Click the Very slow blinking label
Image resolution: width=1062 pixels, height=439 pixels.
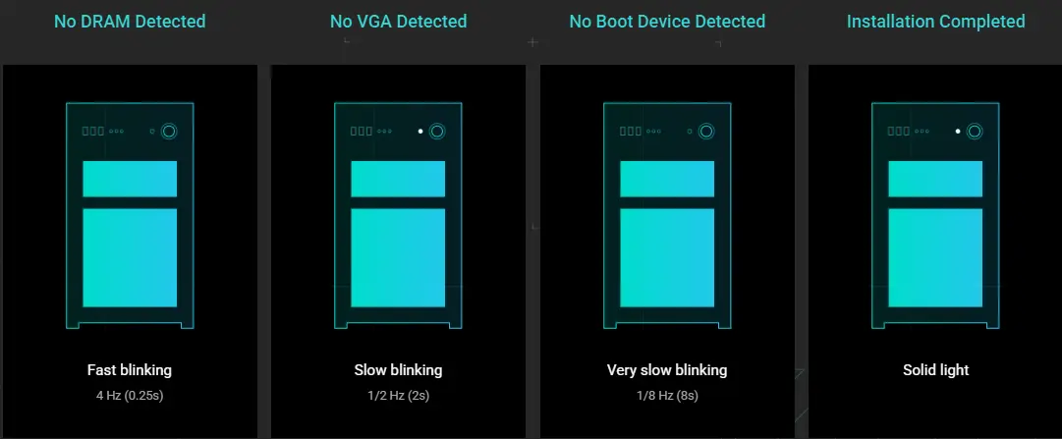point(667,370)
